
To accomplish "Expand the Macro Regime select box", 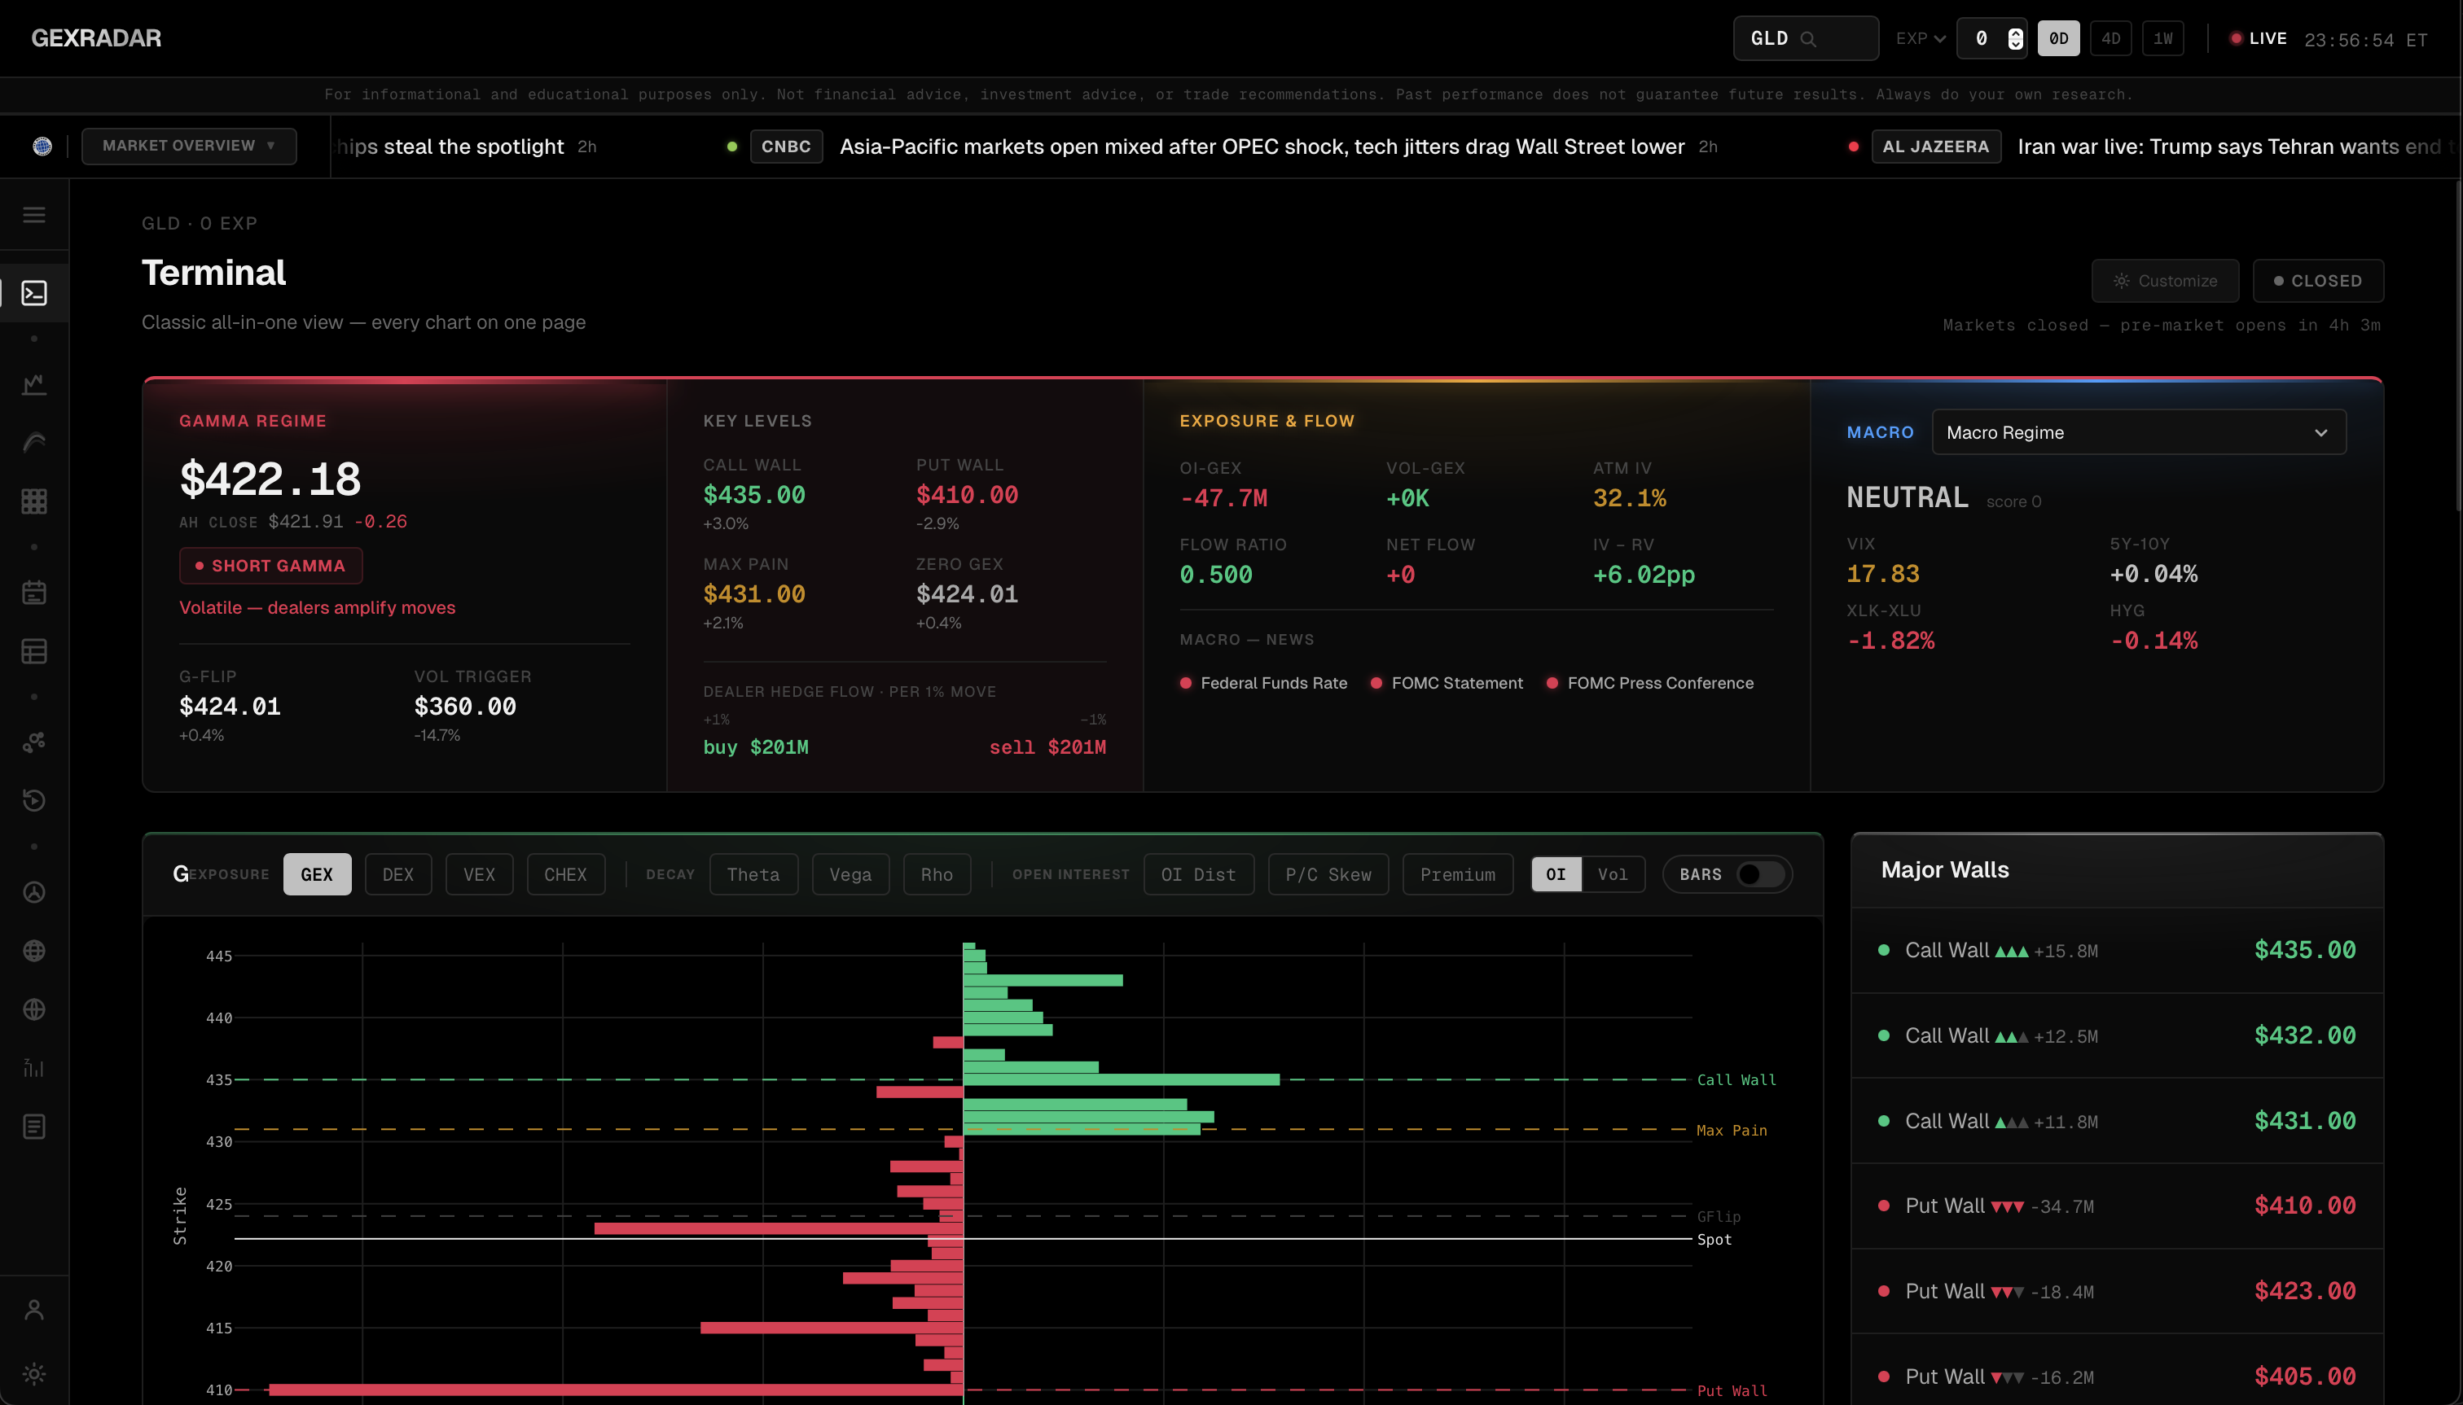I will (x=2139, y=432).
